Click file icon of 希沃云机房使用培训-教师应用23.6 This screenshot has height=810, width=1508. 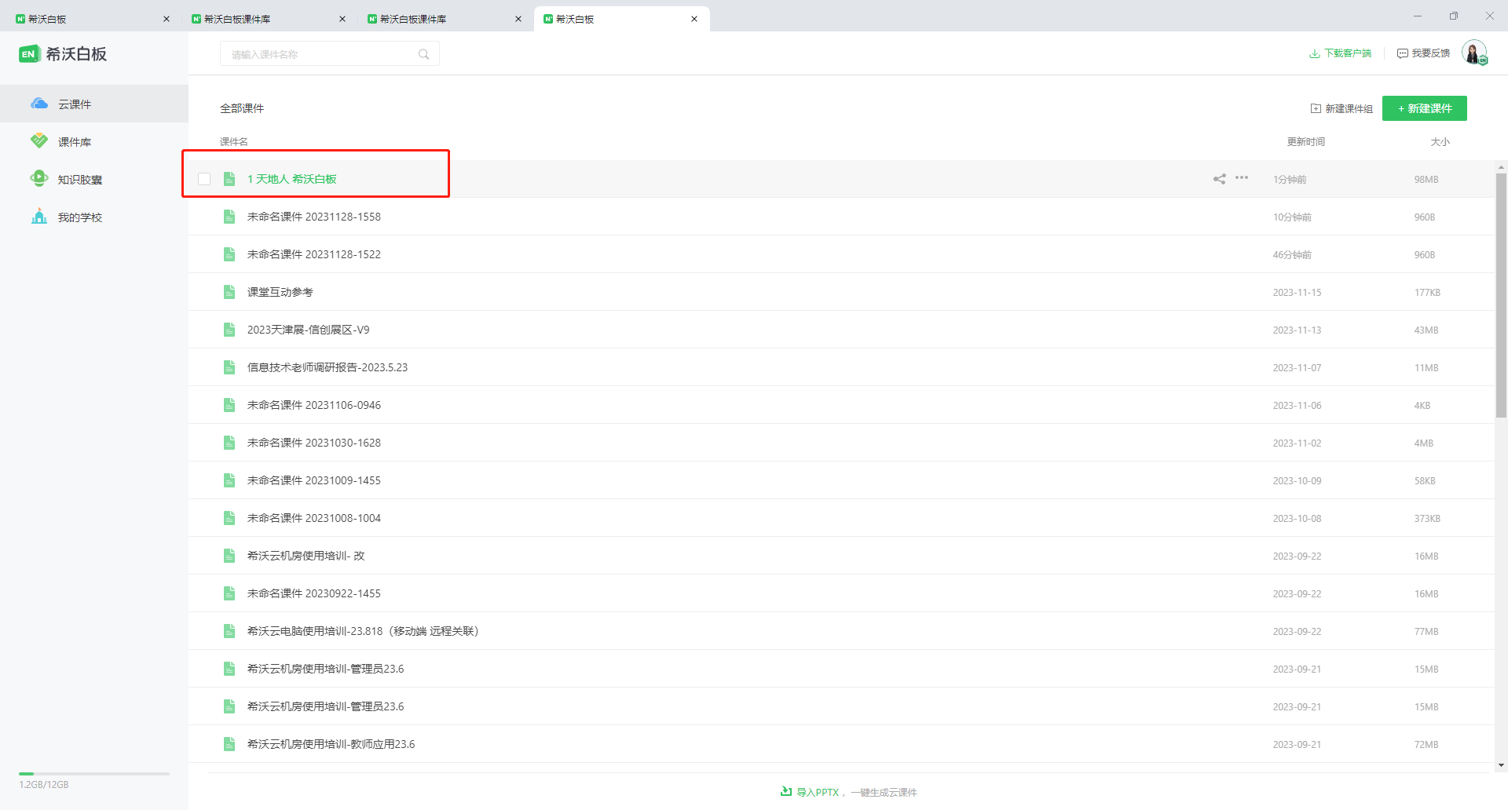click(229, 744)
